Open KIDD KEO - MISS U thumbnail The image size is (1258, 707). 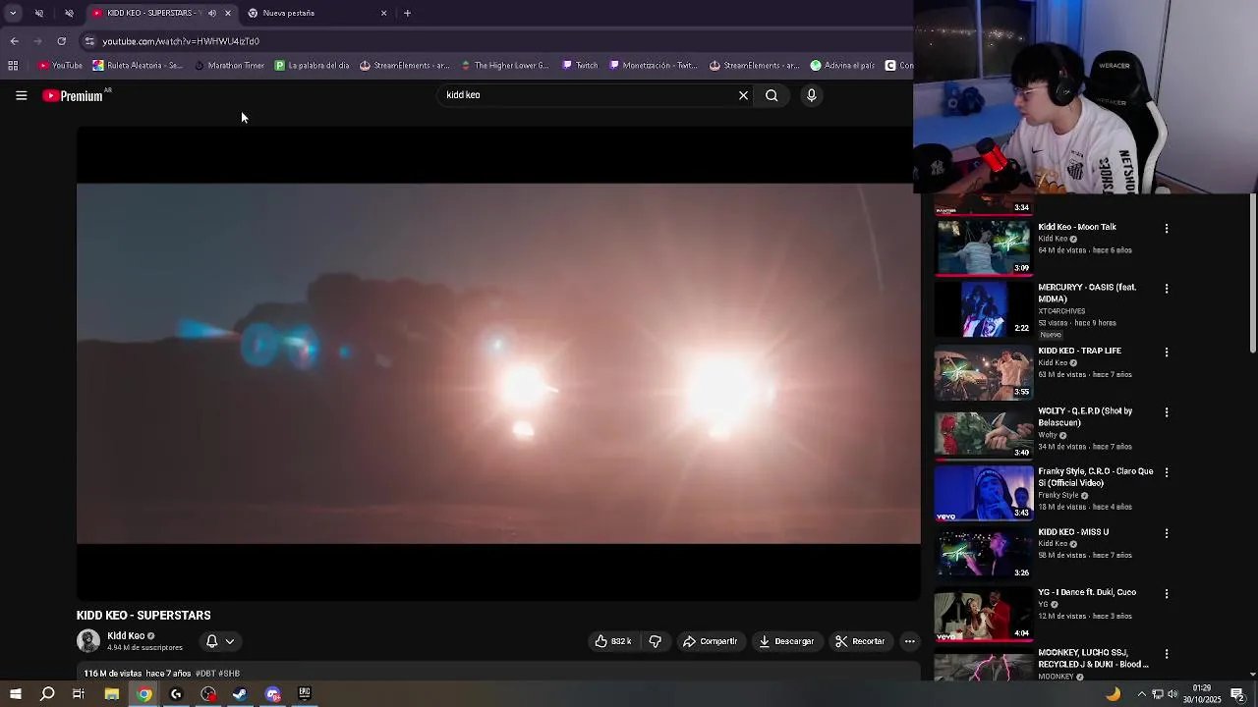[x=983, y=553]
